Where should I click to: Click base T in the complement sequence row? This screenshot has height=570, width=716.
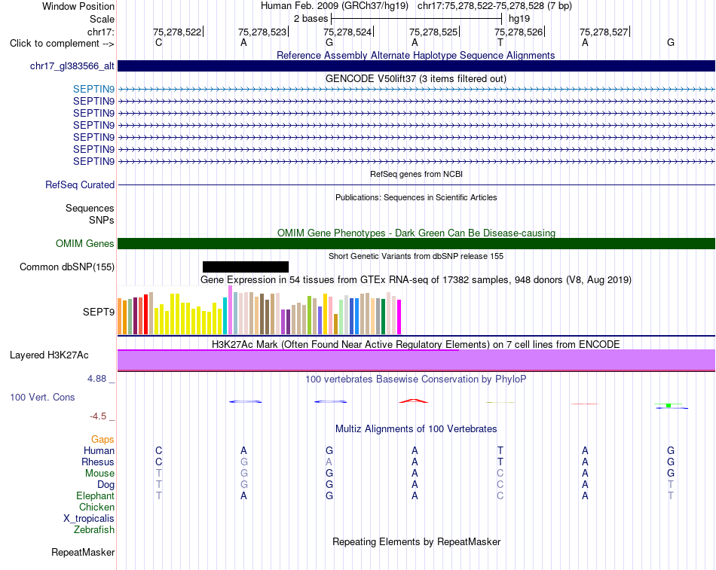tap(500, 42)
